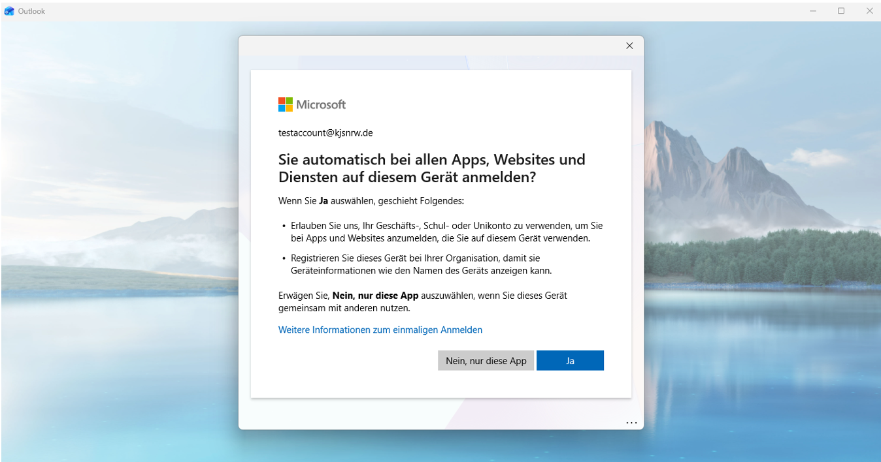
Task: Maximize the Outlook window
Action: (x=841, y=10)
